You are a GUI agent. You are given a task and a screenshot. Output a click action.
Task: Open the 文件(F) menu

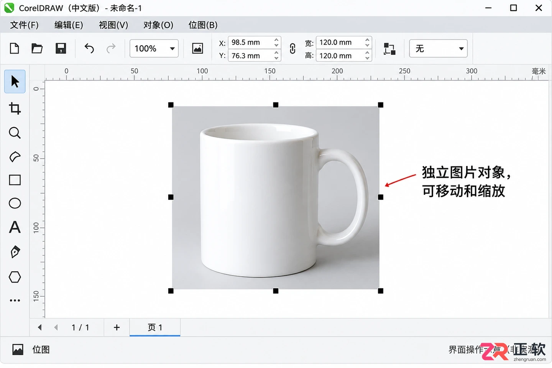pos(24,25)
